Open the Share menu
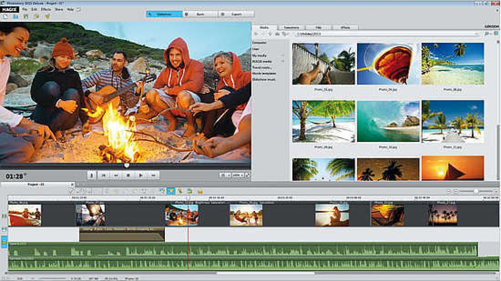The image size is (501, 281). [x=59, y=9]
